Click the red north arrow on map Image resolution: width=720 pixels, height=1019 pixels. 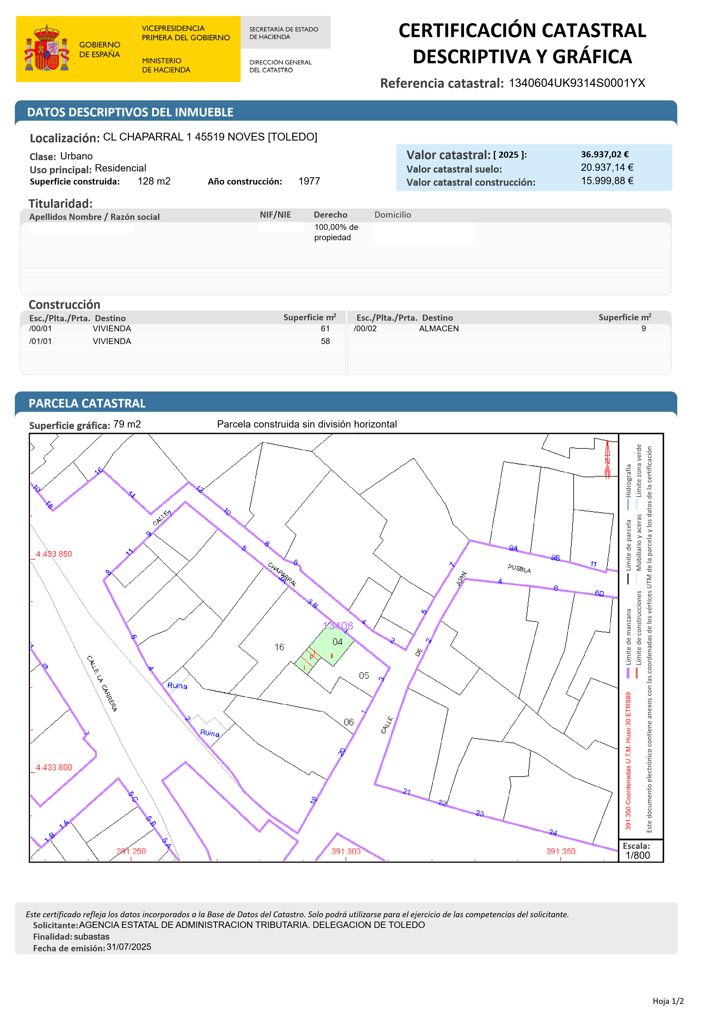tap(607, 459)
